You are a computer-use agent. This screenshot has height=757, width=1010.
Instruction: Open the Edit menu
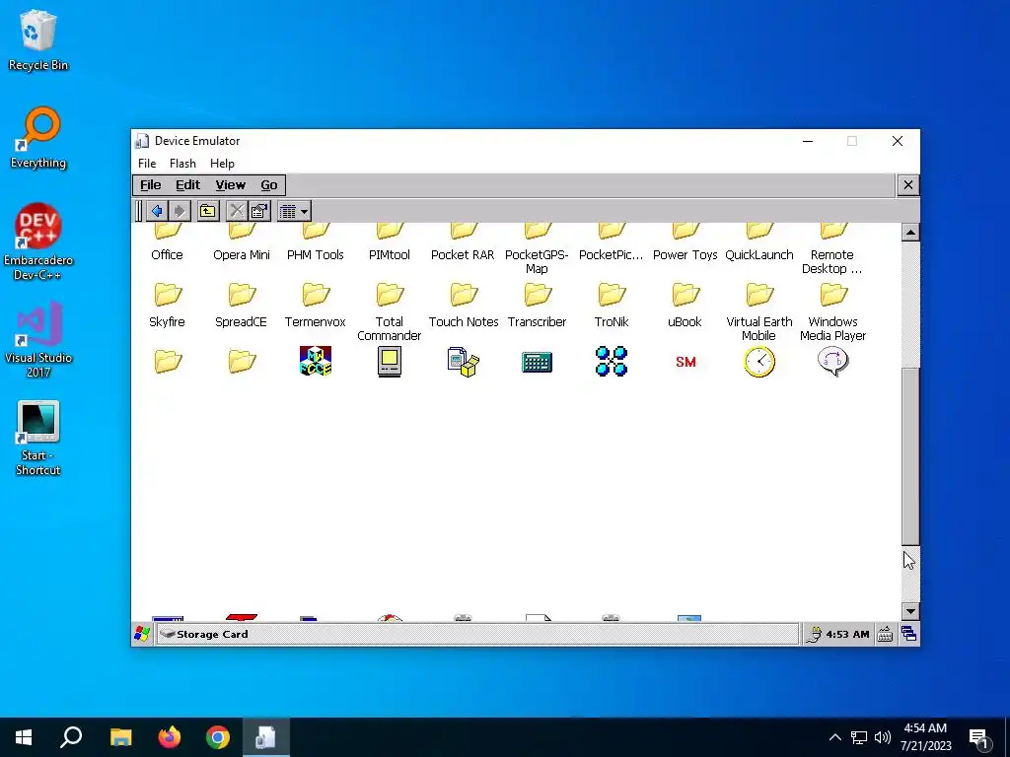coord(188,185)
